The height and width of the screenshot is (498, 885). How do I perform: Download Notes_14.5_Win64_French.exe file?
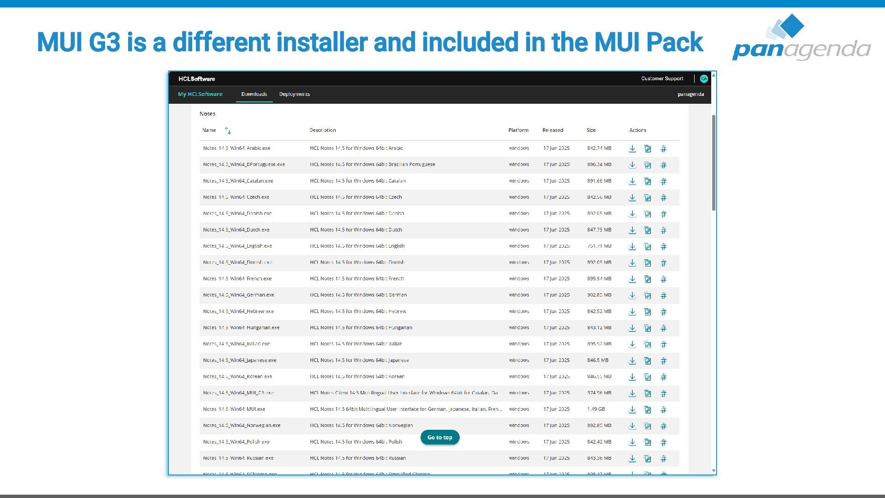pyautogui.click(x=632, y=279)
